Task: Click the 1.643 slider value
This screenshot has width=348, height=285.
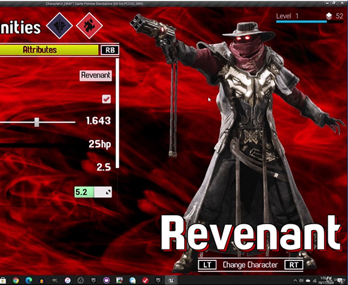Action: click(98, 121)
